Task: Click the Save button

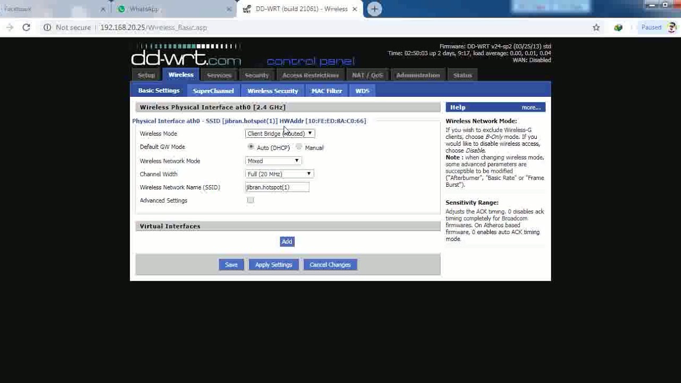Action: [x=231, y=265]
